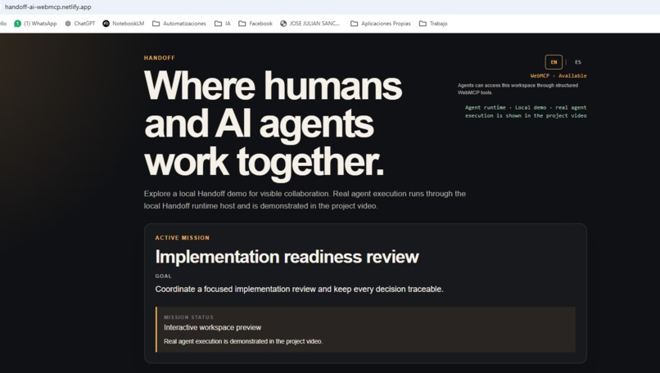
Task: Select the EN language button
Action: [554, 62]
